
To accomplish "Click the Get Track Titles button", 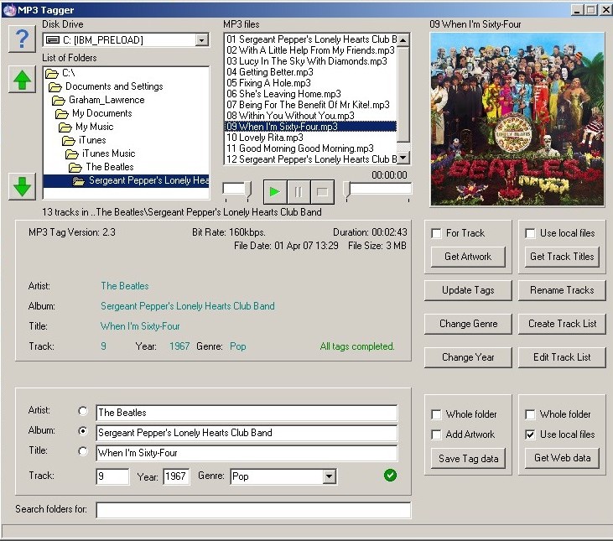I will point(562,257).
